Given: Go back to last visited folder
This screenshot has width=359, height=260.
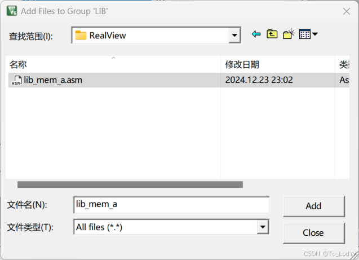Looking at the screenshot, I should [x=256, y=34].
